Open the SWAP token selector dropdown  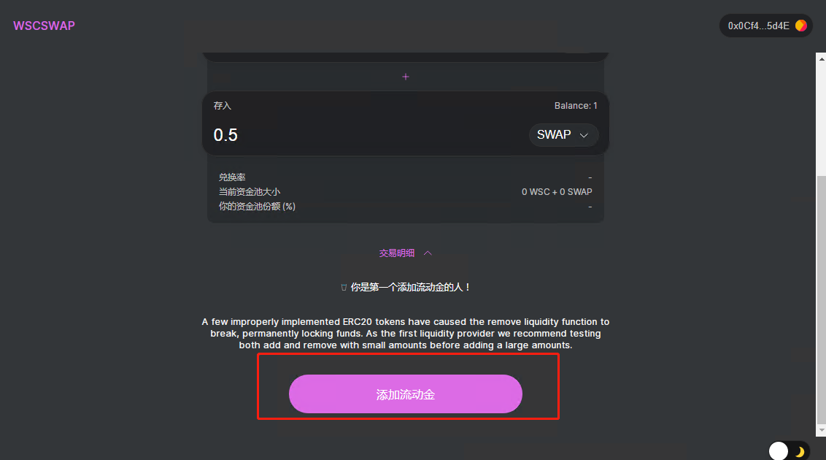[x=563, y=135]
